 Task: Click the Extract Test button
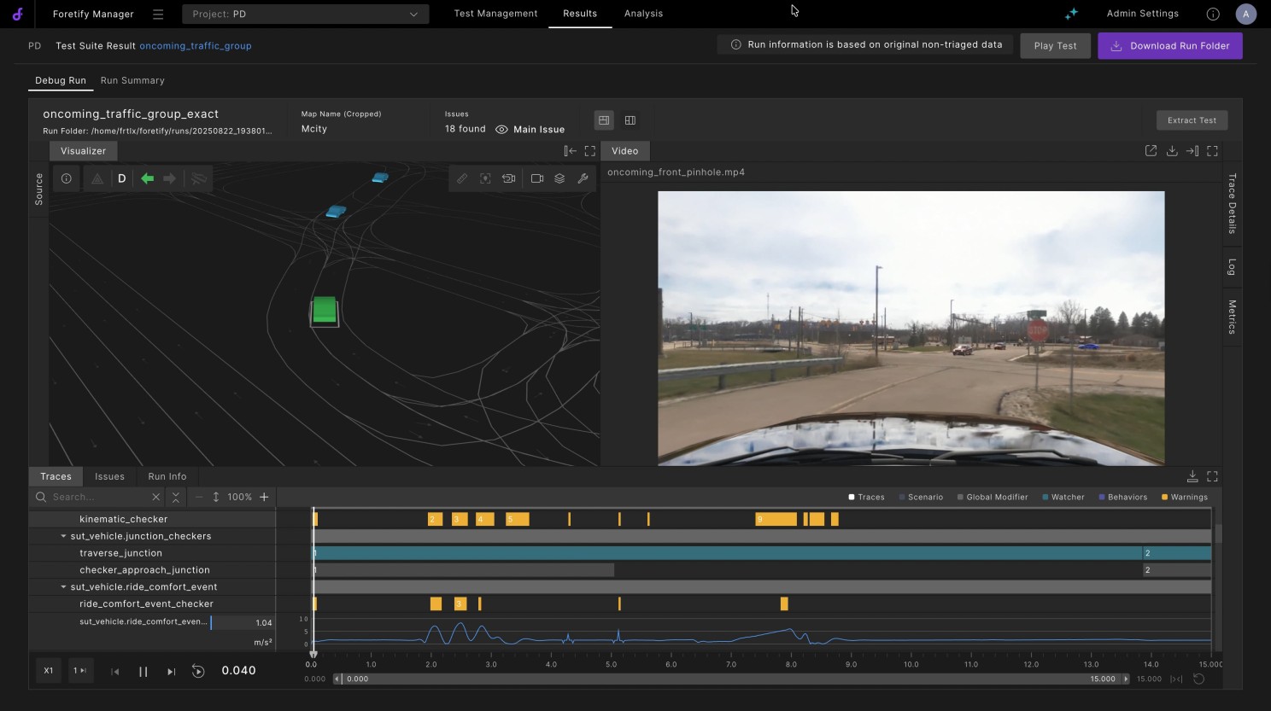pos(1192,120)
